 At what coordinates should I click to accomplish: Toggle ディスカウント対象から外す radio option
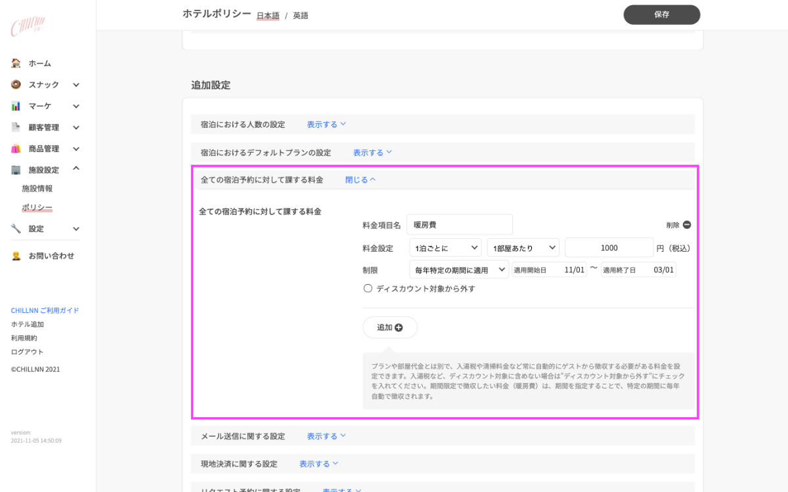368,289
